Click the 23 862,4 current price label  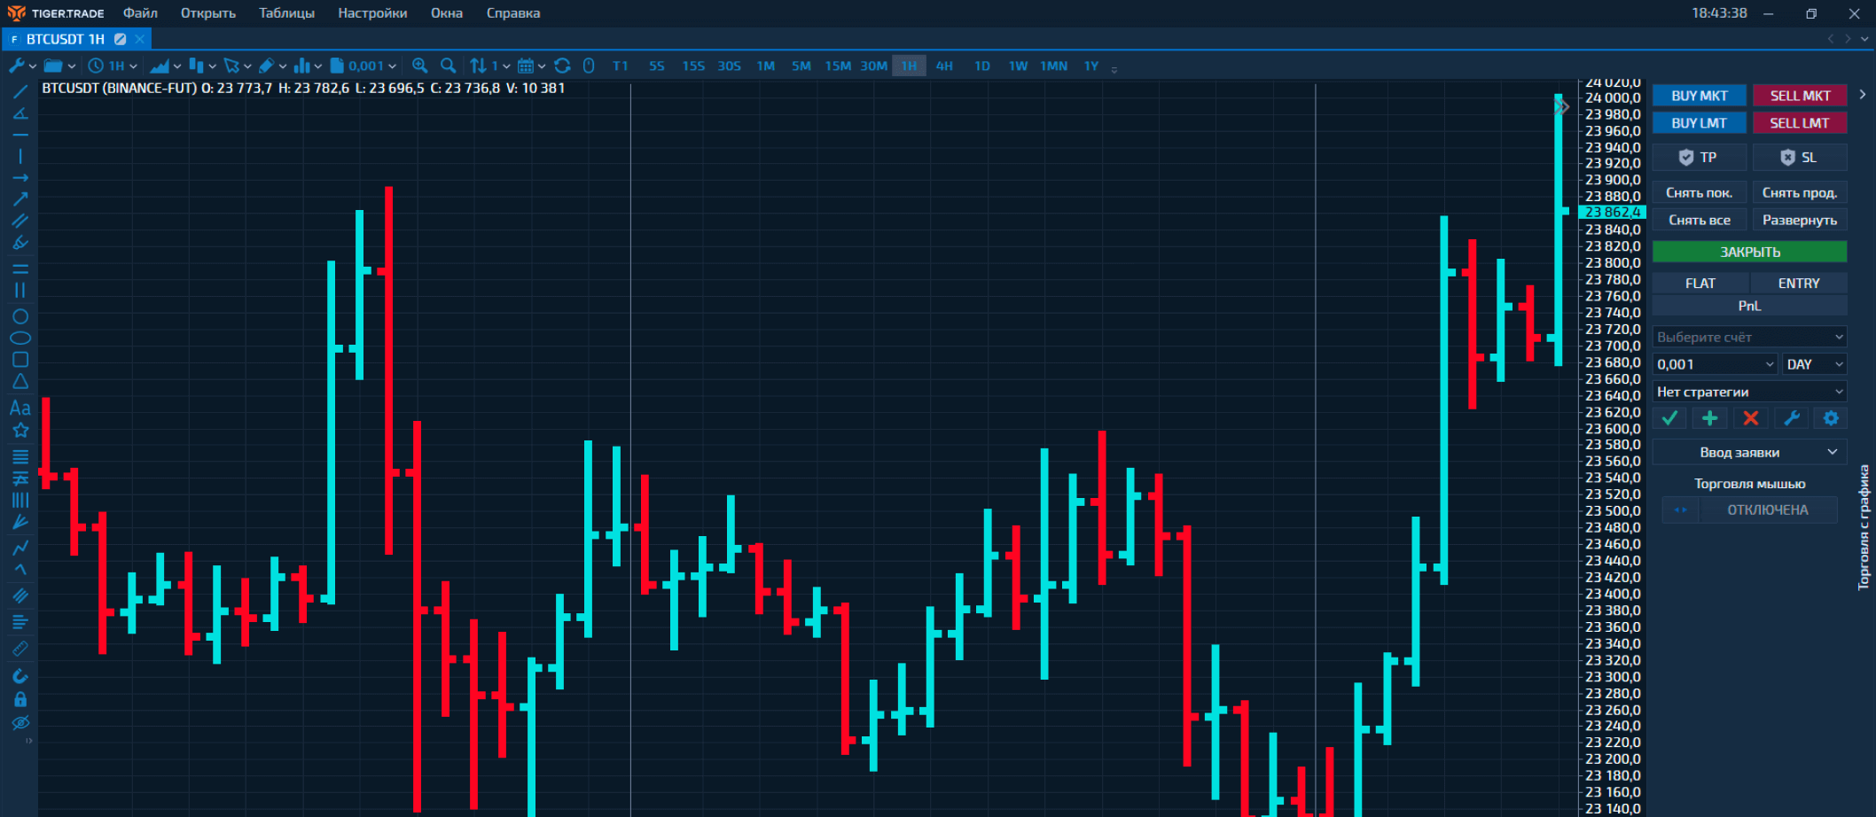click(1613, 213)
